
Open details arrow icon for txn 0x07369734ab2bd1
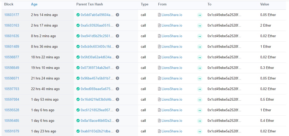[117, 68]
